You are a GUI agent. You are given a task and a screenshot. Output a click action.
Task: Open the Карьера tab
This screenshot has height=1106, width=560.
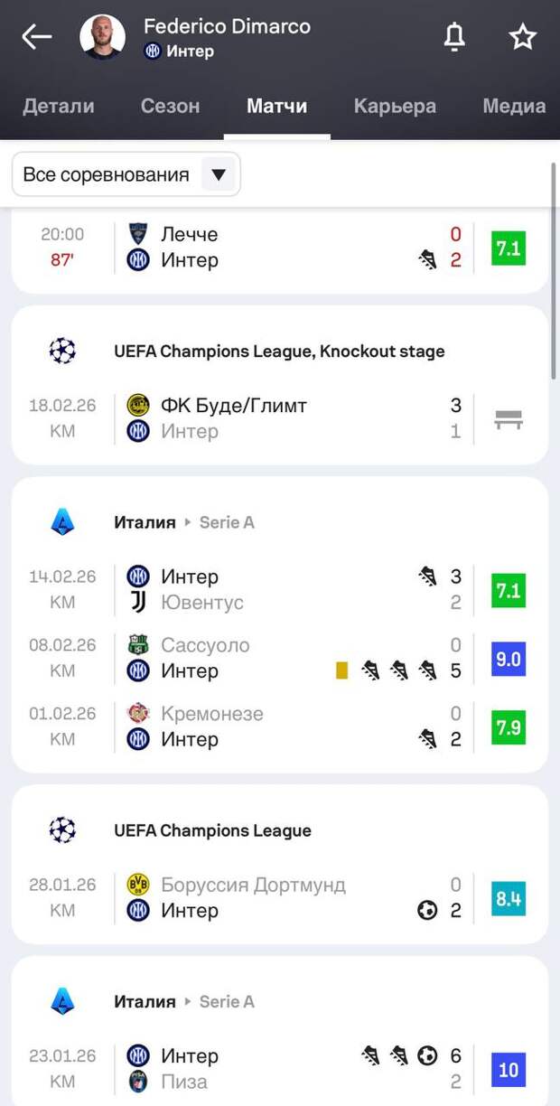[395, 106]
